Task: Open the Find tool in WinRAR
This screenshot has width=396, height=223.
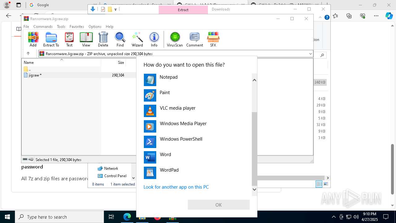Action: coord(120,39)
